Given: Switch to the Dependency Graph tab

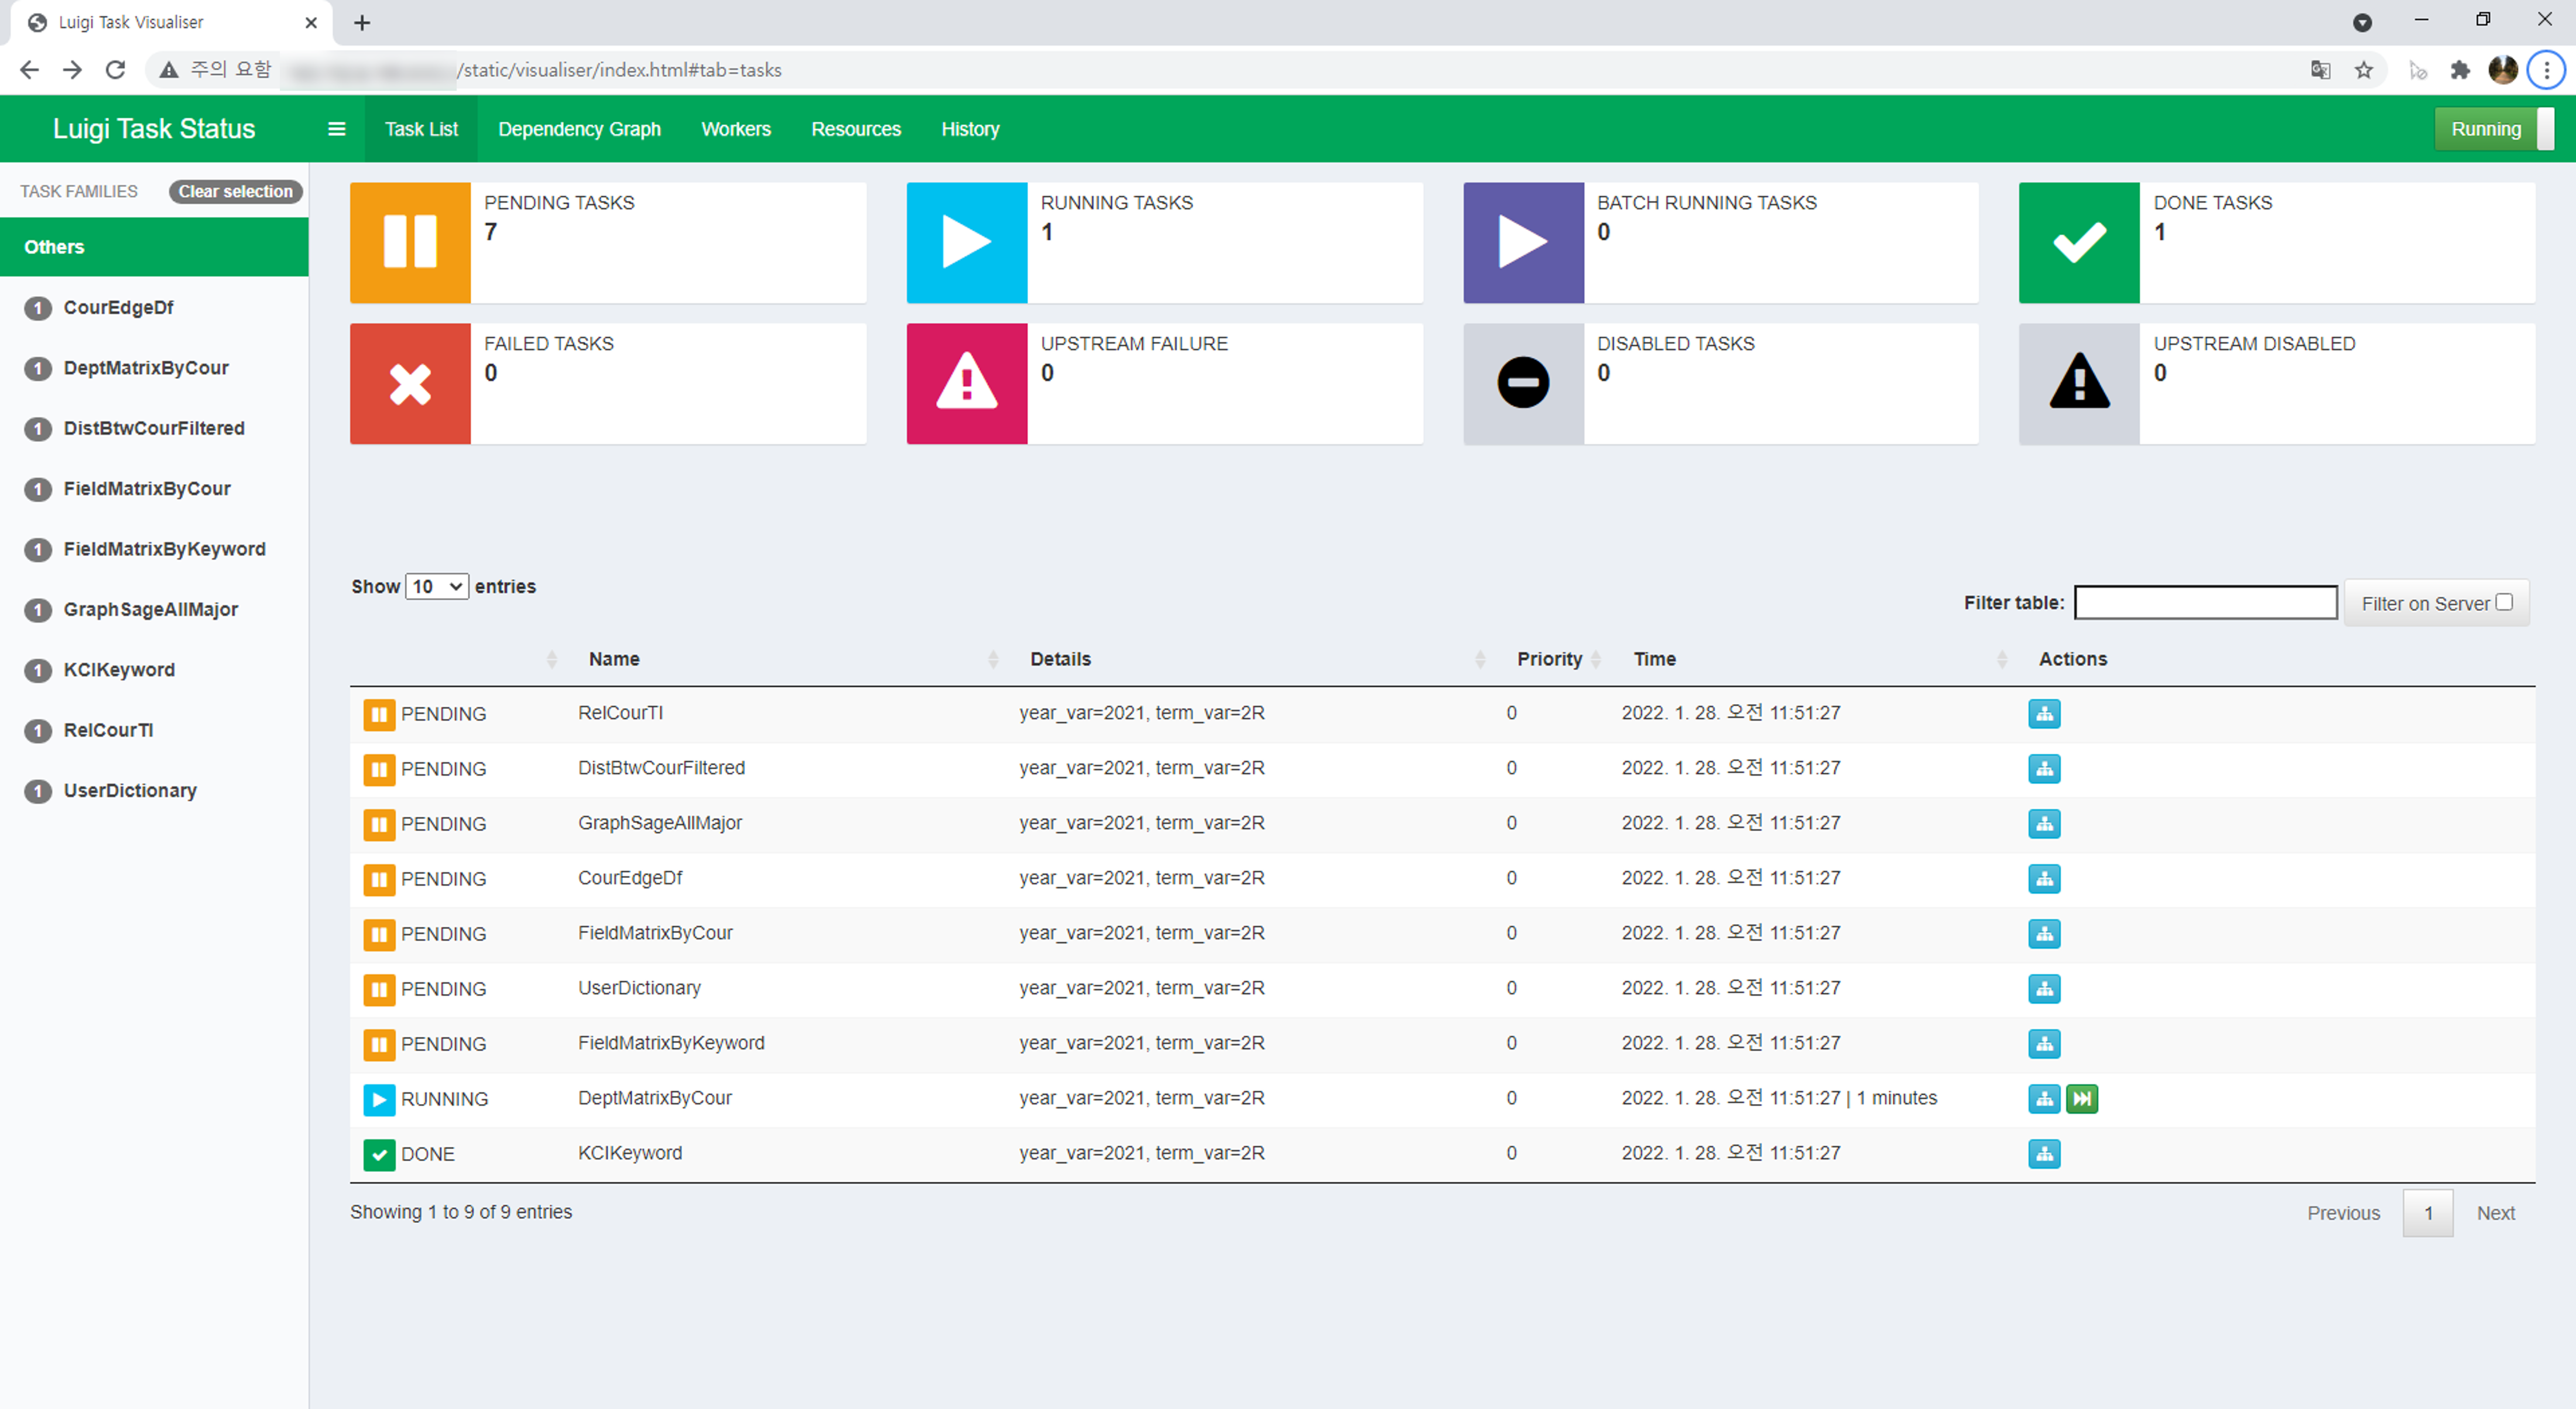Looking at the screenshot, I should (x=579, y=129).
